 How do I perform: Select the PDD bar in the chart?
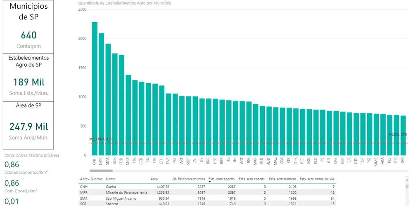(121, 105)
